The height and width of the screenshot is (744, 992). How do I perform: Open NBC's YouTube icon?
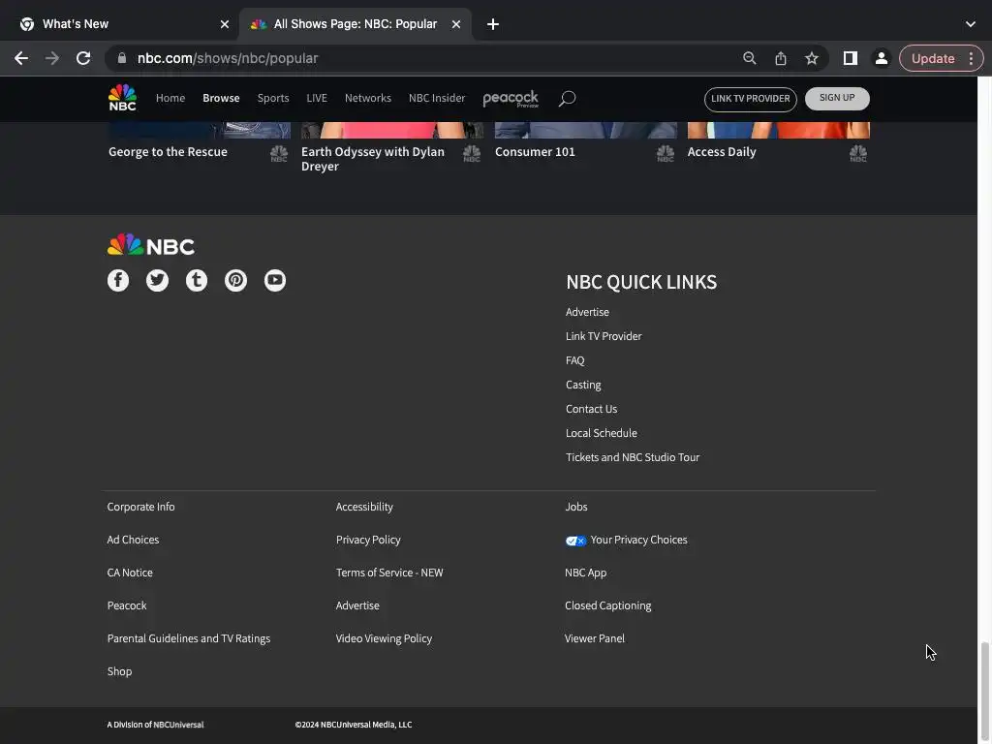click(275, 280)
